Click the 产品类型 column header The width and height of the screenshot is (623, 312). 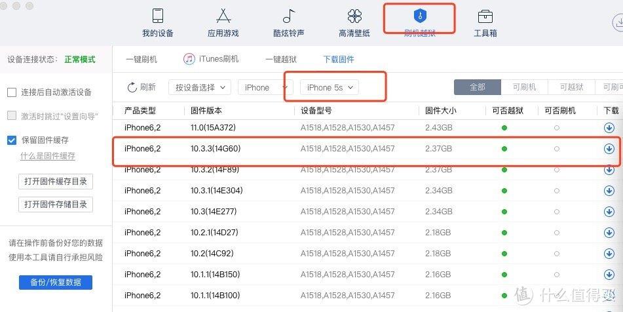tap(140, 111)
